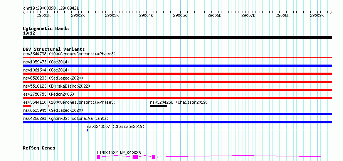Click third exon of LINC01532
The height and width of the screenshot is (161, 343).
click(x=154, y=157)
